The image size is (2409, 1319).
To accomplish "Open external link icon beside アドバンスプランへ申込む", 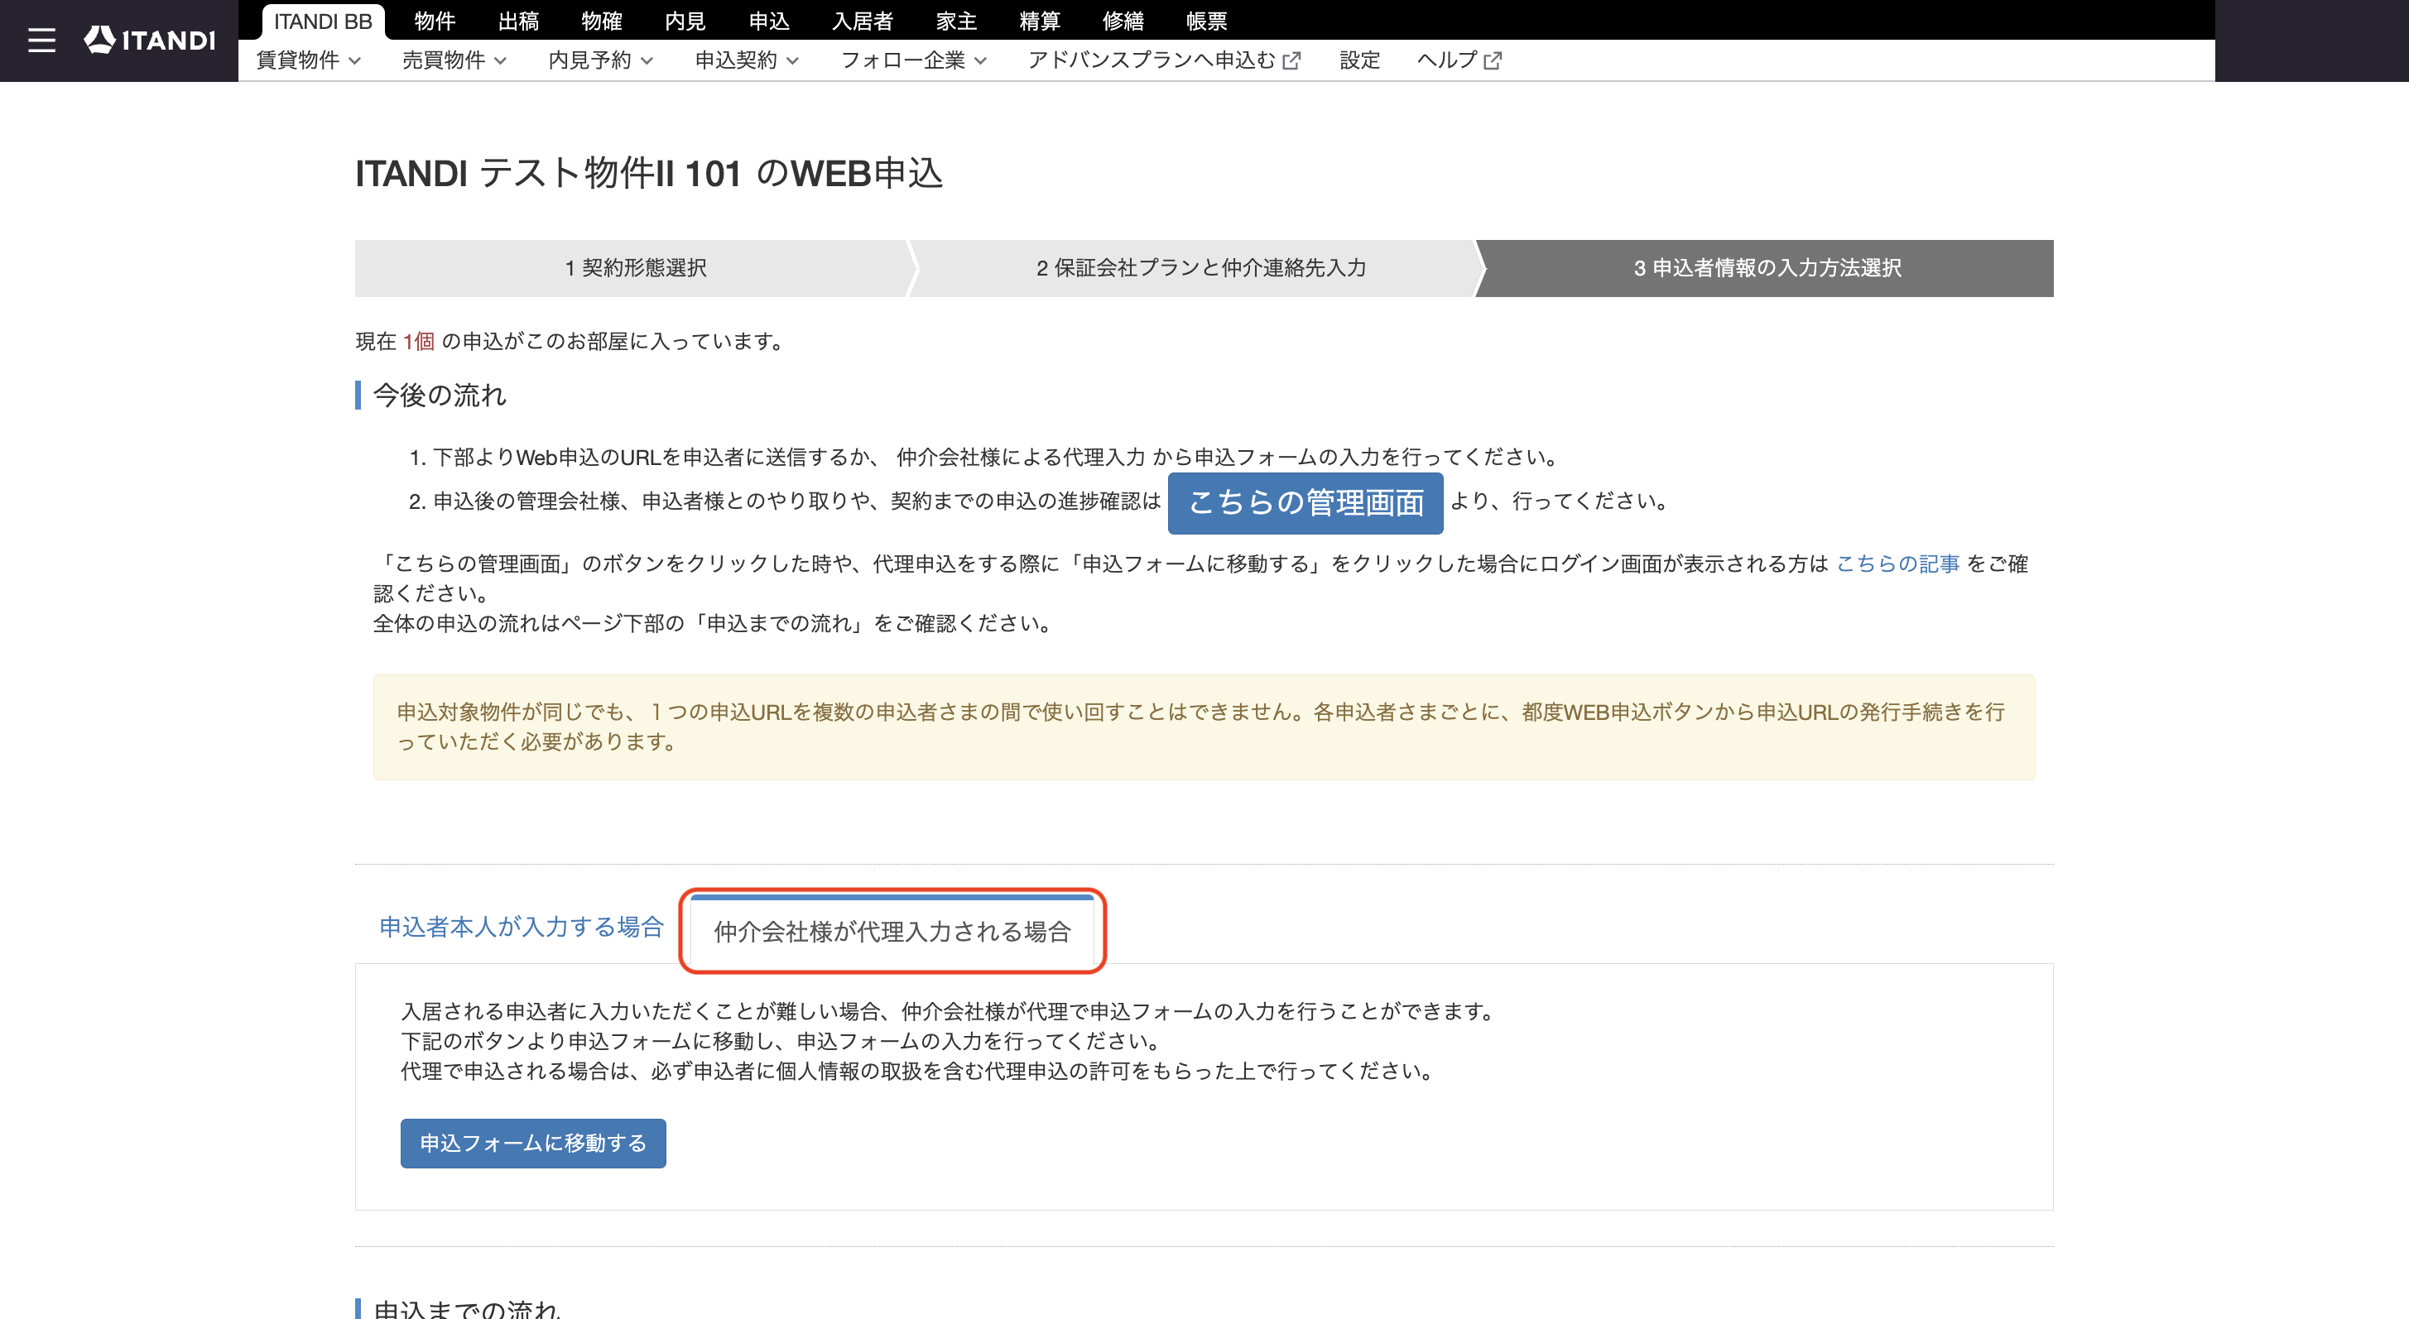I will tap(1291, 60).
